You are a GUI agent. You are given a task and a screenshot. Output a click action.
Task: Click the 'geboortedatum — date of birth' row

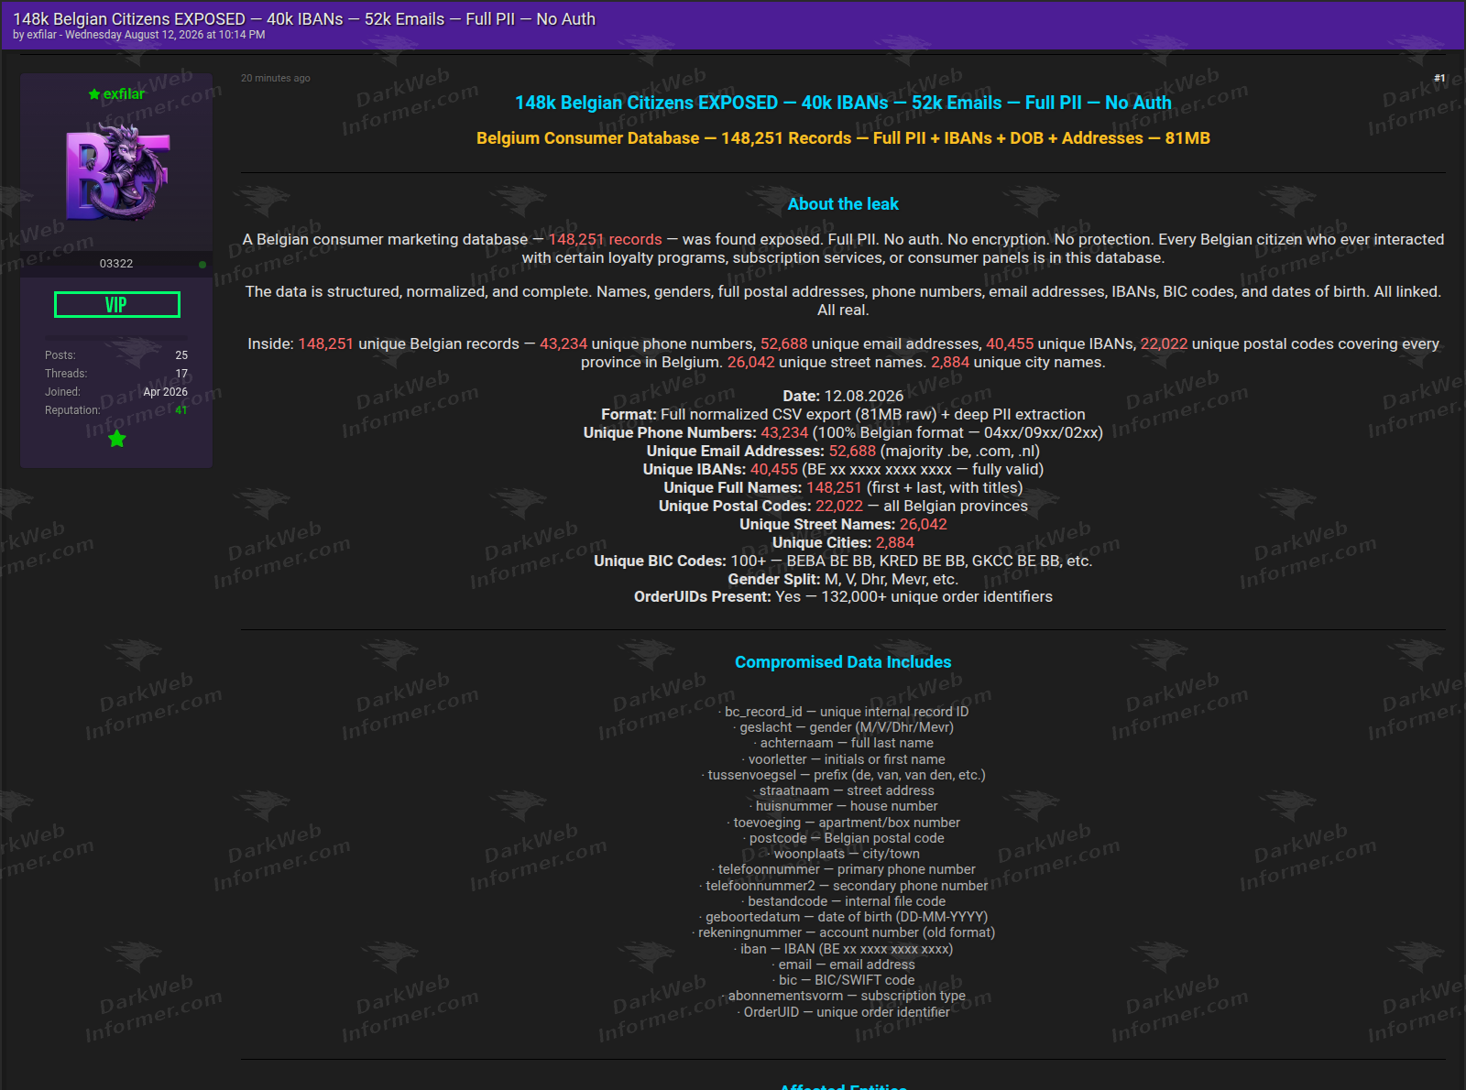(x=843, y=917)
